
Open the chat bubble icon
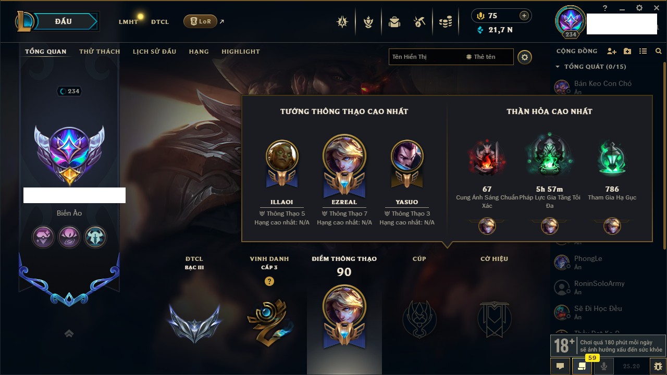click(560, 366)
